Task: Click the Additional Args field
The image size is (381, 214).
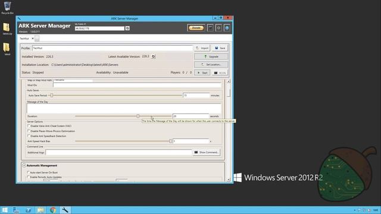Action: coord(118,152)
